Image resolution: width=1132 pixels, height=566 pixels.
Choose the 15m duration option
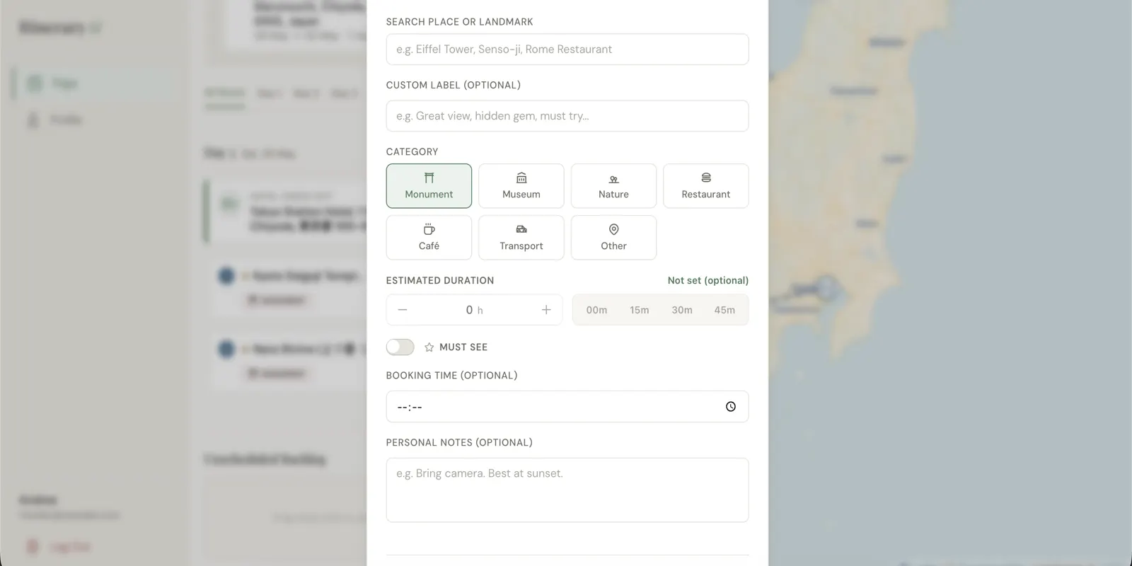pyautogui.click(x=640, y=310)
